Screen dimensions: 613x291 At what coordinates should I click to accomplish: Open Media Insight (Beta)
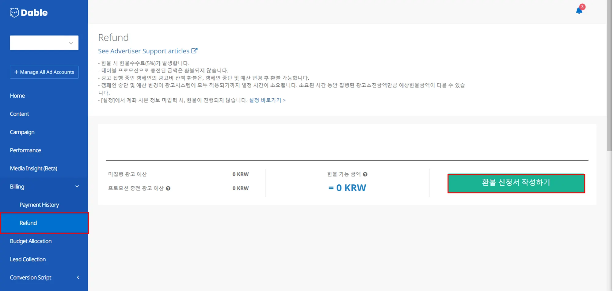33,168
